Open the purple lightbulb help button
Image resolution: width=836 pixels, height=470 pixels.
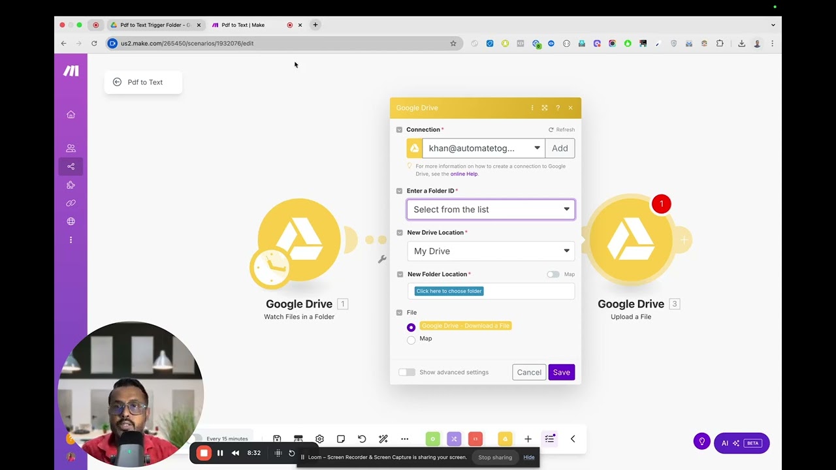(702, 442)
